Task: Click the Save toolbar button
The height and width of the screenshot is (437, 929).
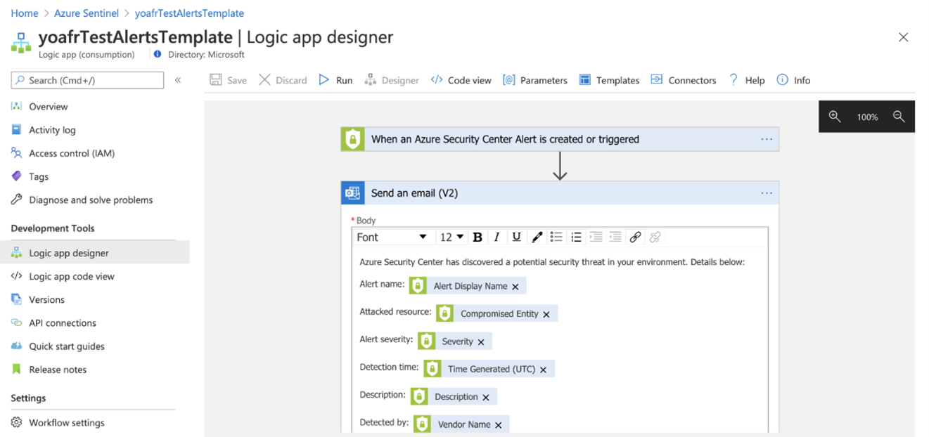Action: click(228, 80)
